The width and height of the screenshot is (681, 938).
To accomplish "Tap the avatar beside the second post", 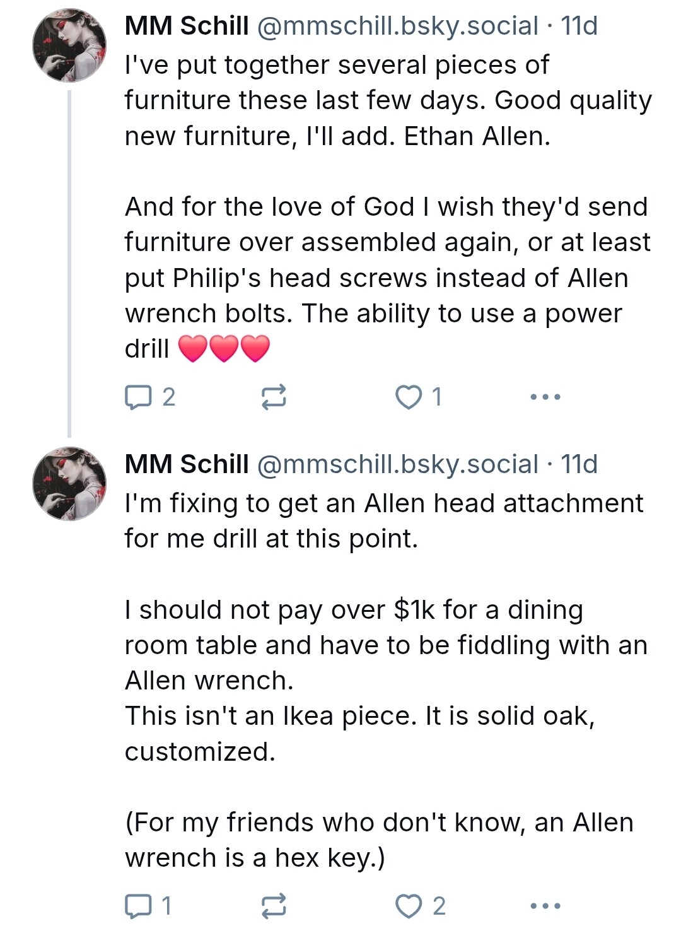I will 69,484.
